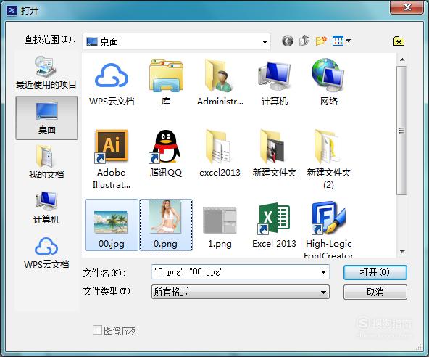Expand the 文件名 dropdown arrow
Screen dimensions: 429x357
323,272
